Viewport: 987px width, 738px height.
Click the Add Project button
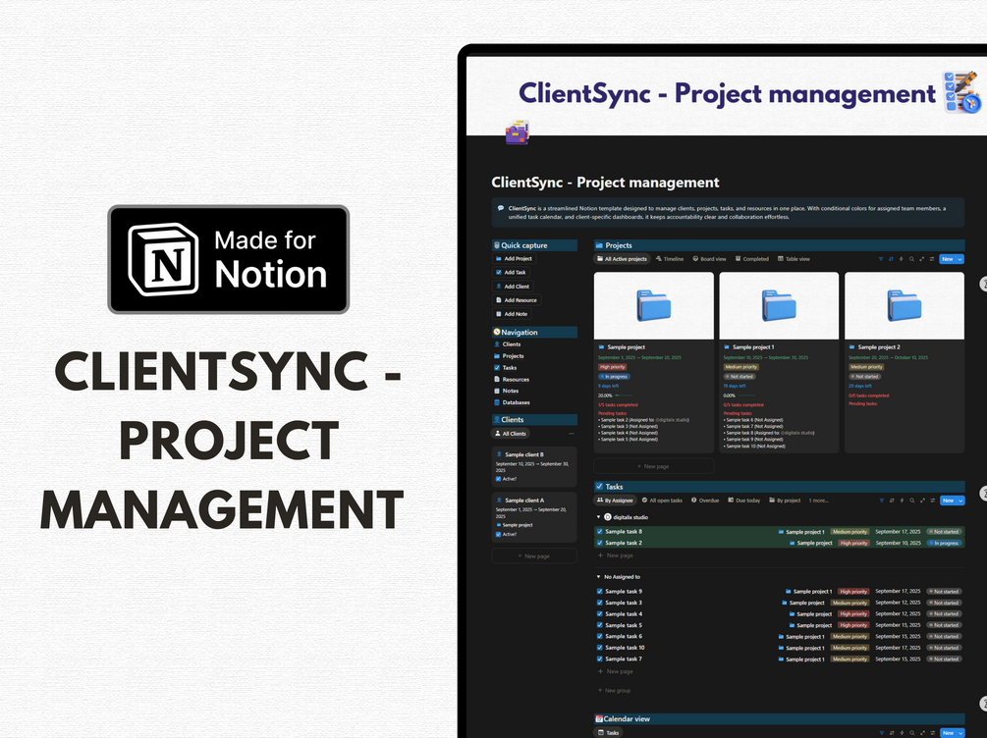point(514,258)
